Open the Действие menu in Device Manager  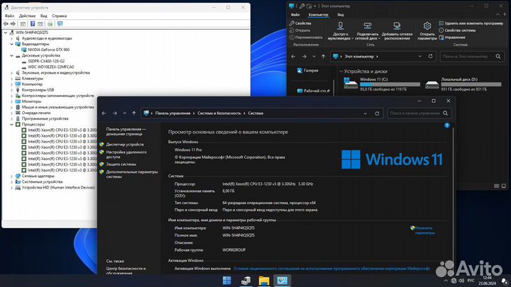click(26, 15)
